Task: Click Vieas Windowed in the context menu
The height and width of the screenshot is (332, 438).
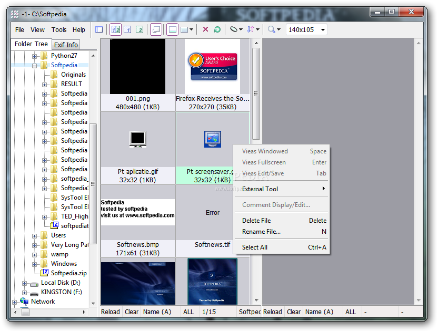Action: (282, 151)
